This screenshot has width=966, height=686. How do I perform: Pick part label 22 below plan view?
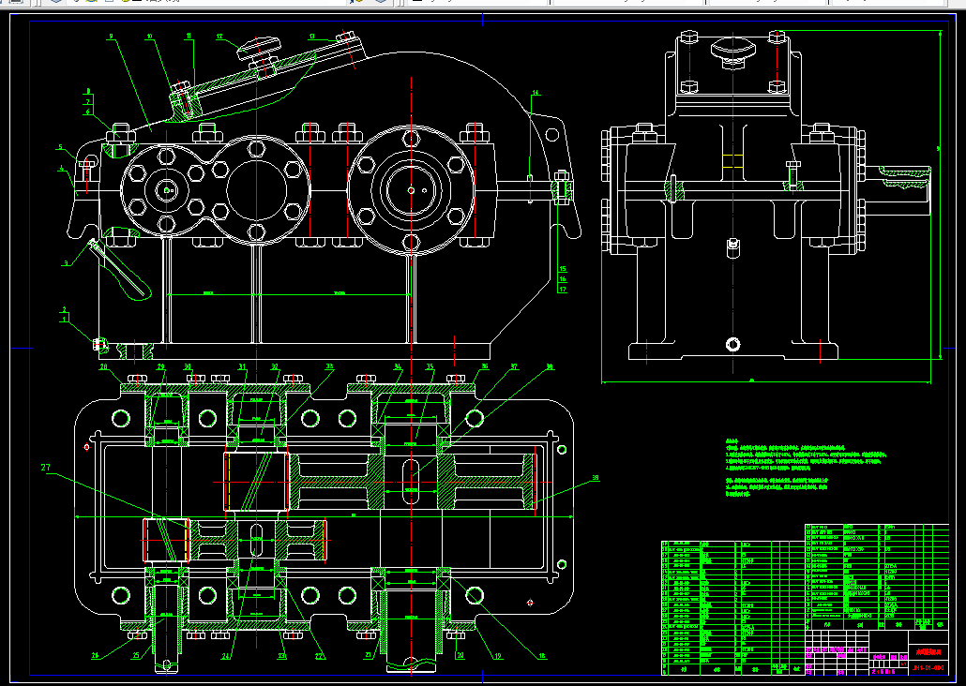pyautogui.click(x=320, y=656)
